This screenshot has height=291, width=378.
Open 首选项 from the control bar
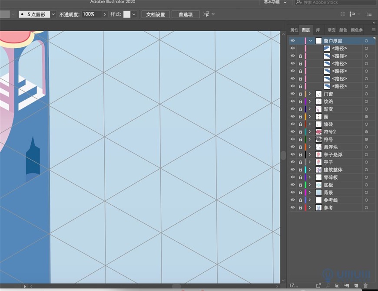click(186, 14)
